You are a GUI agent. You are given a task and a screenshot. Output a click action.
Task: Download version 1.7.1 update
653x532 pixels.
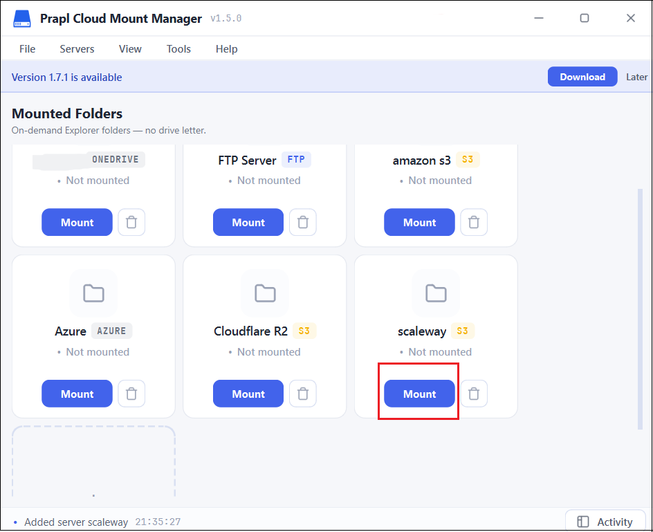[582, 77]
